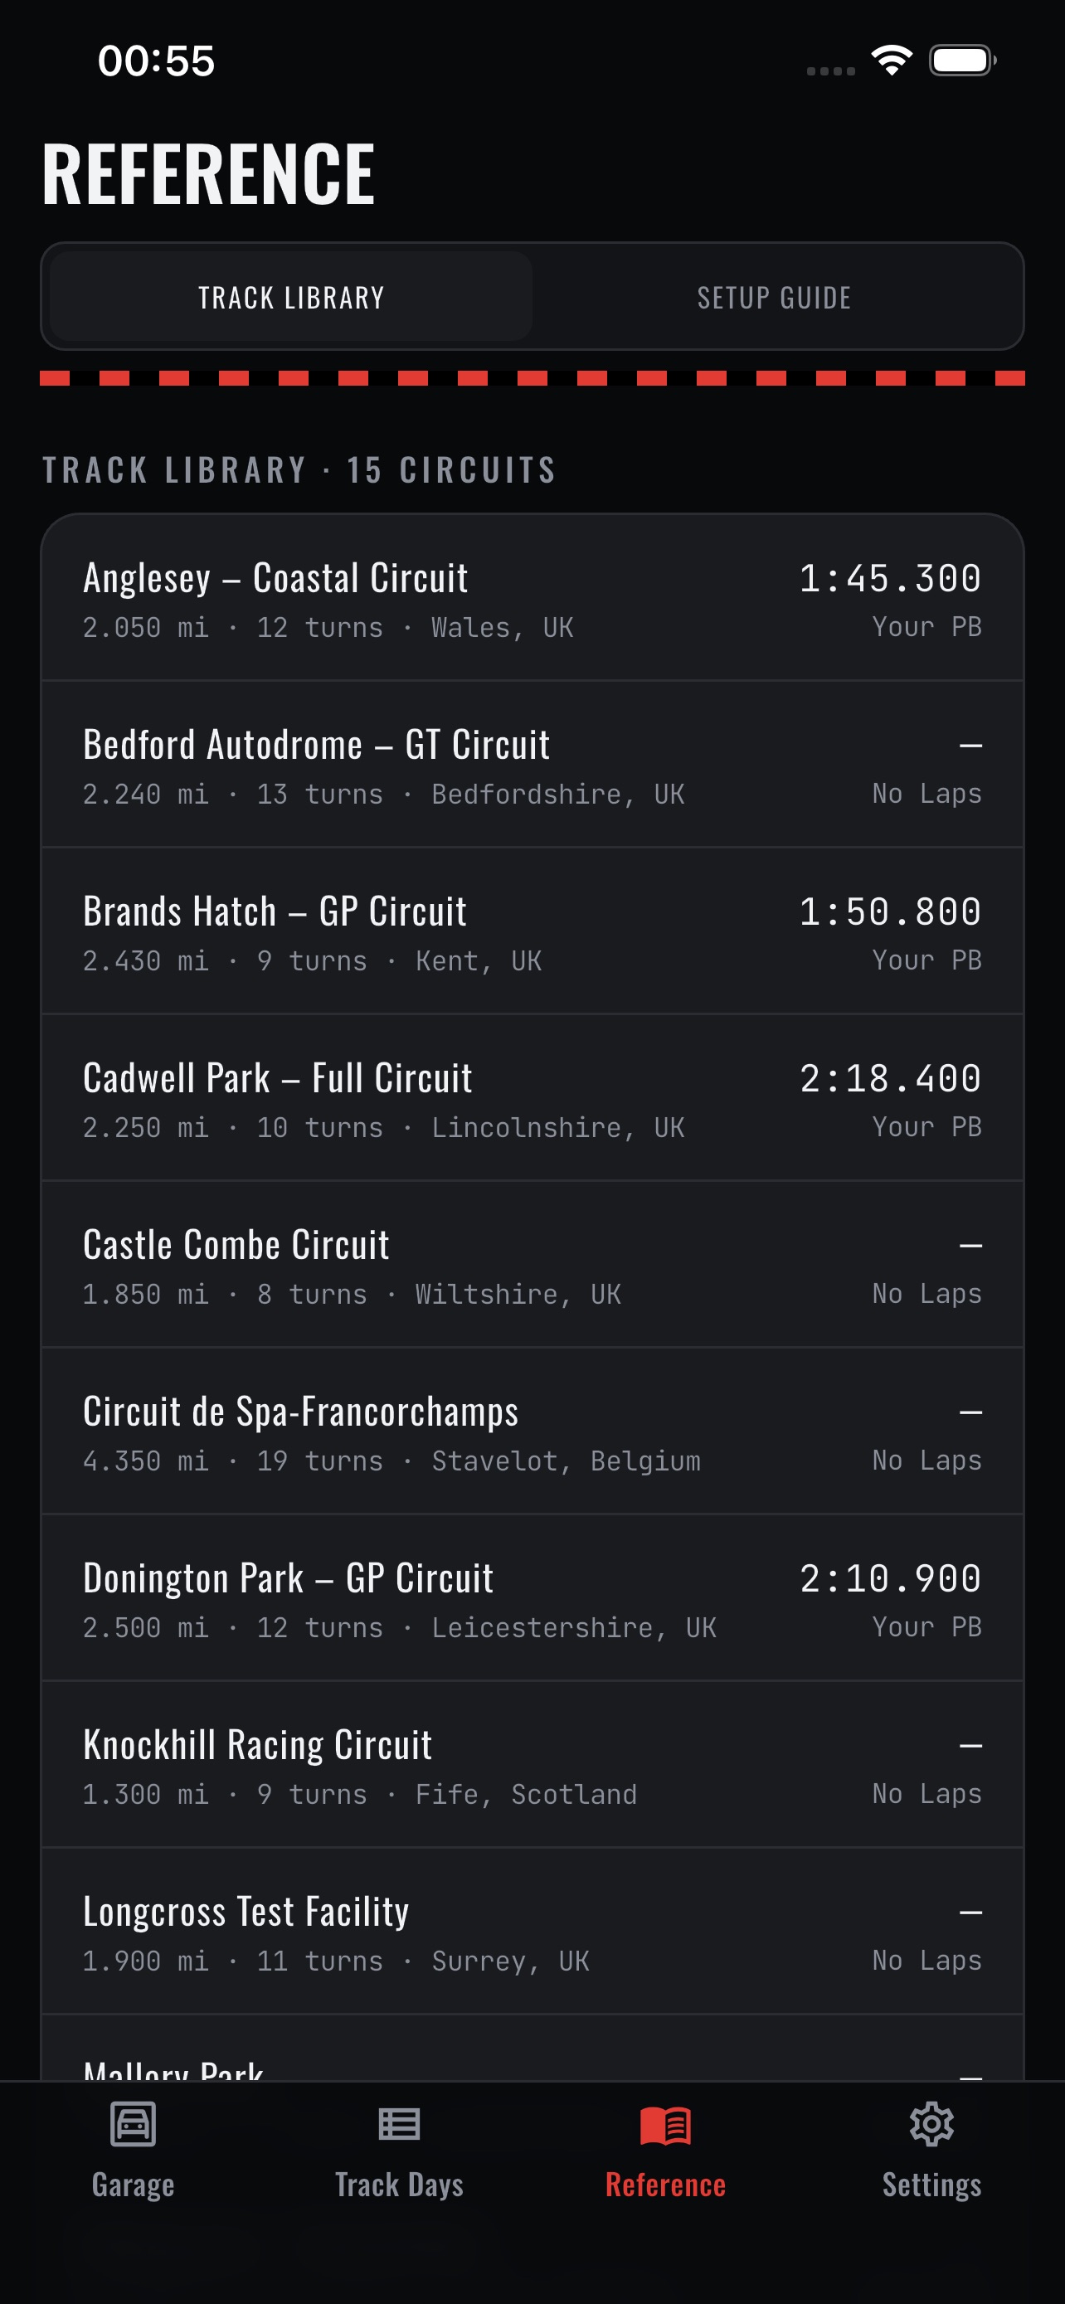
Task: Select the Reference book icon
Action: click(665, 2125)
